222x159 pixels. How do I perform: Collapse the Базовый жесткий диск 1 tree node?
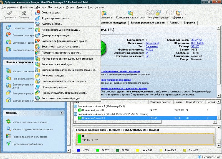pyautogui.click(x=75, y=106)
